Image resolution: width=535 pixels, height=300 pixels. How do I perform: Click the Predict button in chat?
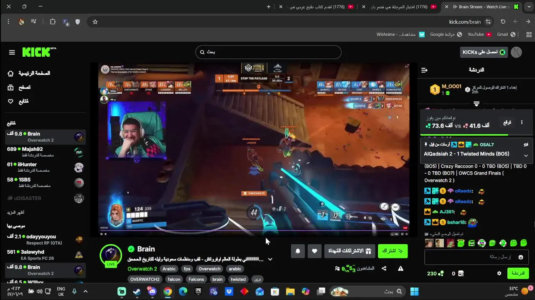[x=507, y=122]
